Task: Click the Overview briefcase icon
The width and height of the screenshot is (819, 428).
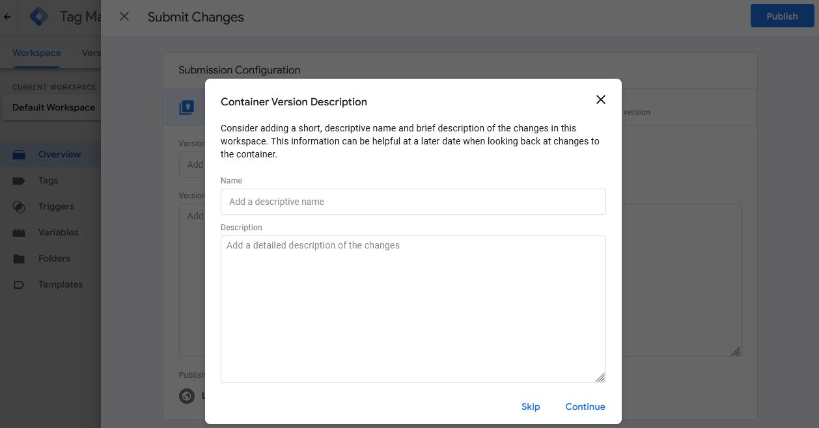Action: click(x=19, y=154)
